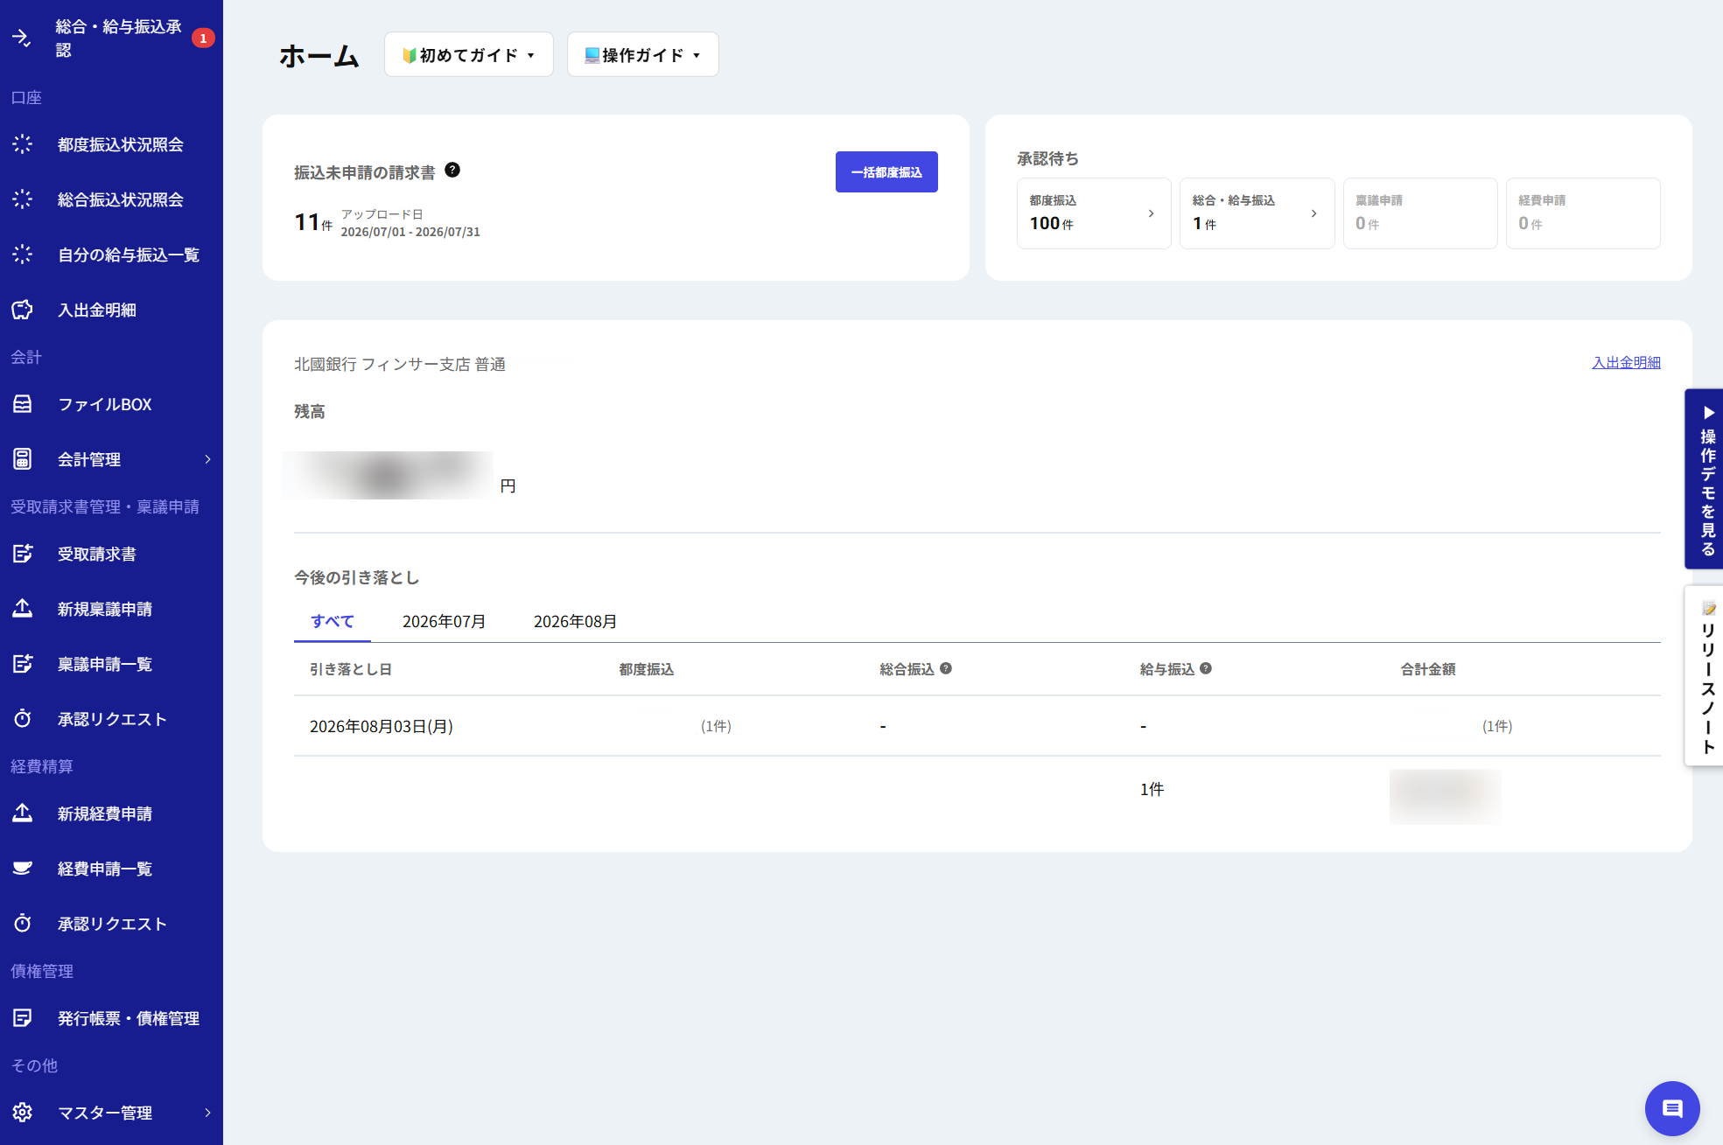Click the 発行帳票・債権管理 document icon
This screenshot has height=1145, width=1723.
(x=22, y=1018)
